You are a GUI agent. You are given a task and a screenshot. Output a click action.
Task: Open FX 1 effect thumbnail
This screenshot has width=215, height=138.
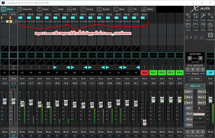click(x=199, y=108)
